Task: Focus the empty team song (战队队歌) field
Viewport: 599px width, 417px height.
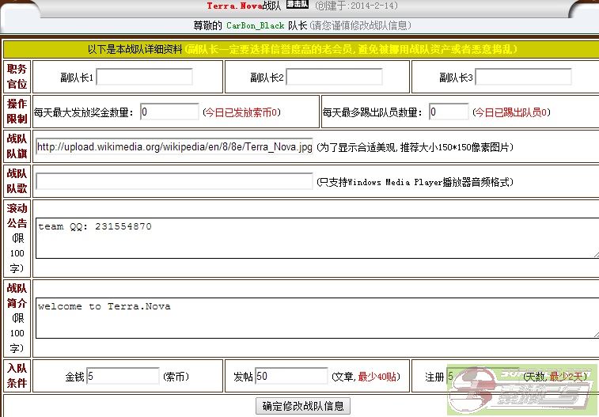Action: [x=174, y=181]
